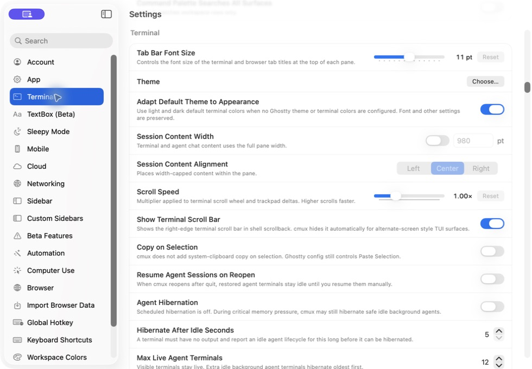The width and height of the screenshot is (532, 369).
Task: Click the Cloud icon in sidebar
Action: [17, 166]
